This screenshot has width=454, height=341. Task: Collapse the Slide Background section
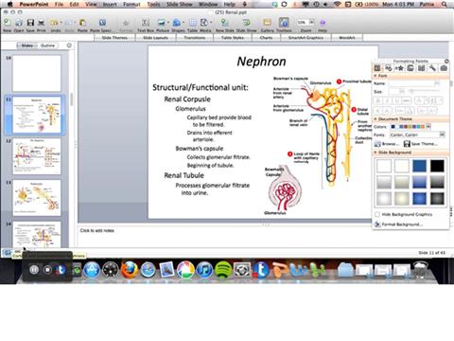[375, 153]
